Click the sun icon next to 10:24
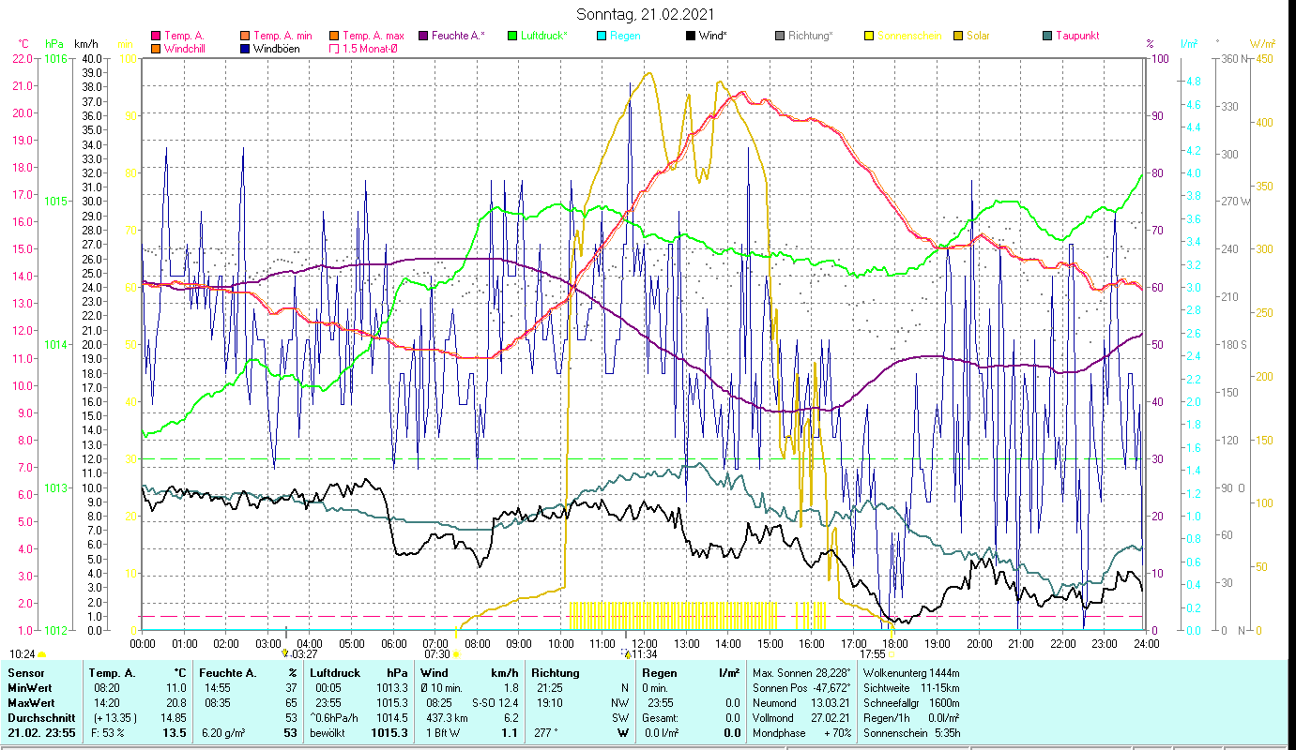Screen dimensions: 1296x750 [x=41, y=654]
